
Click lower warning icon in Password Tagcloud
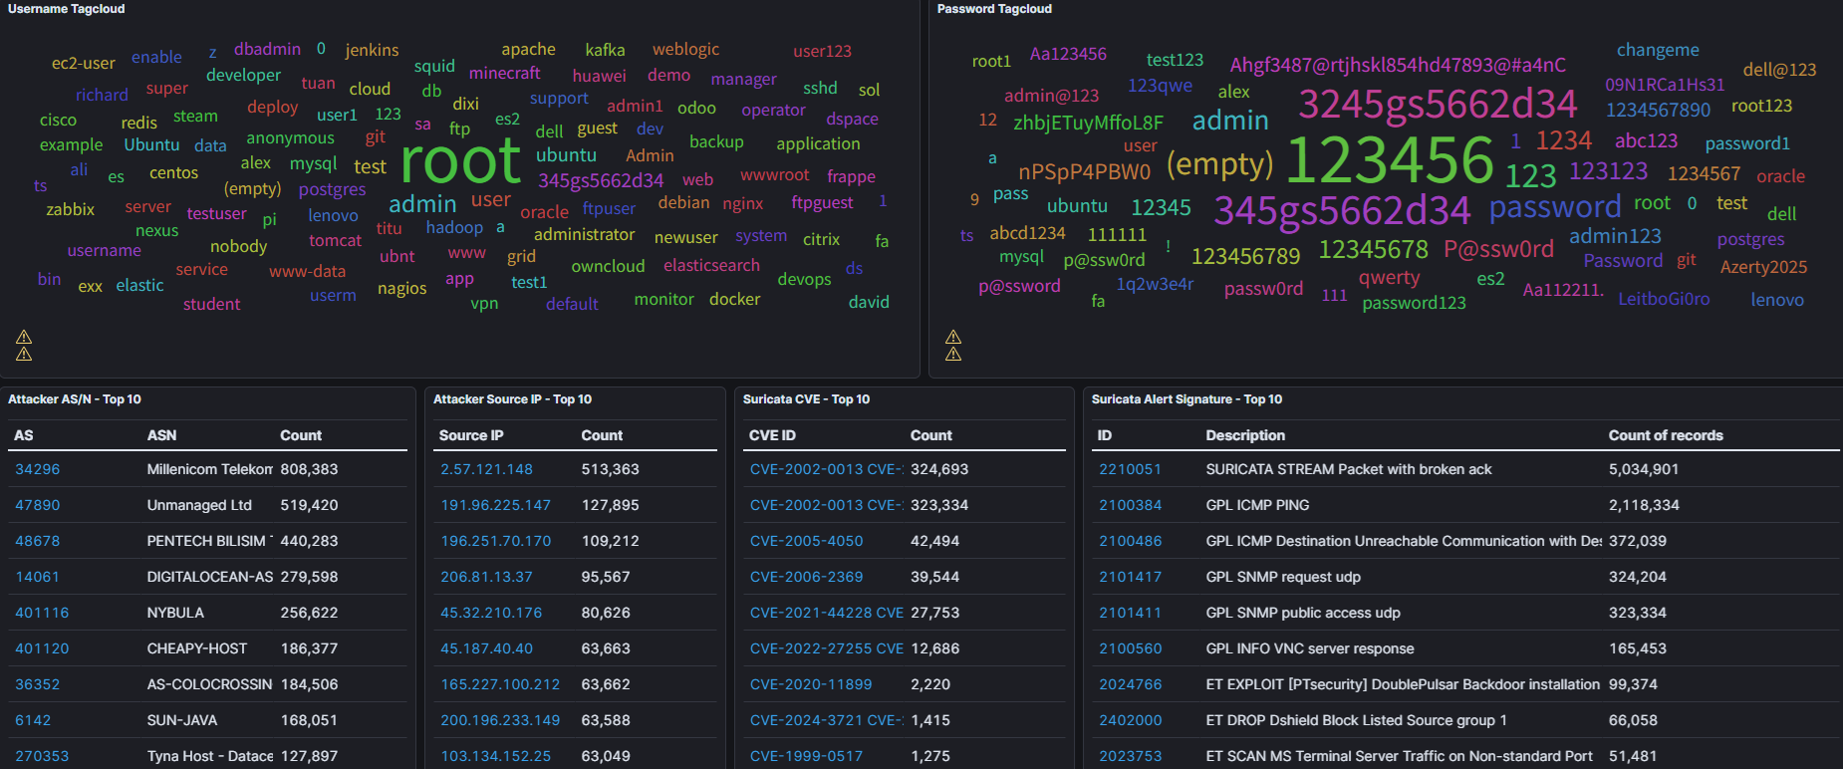pos(953,354)
